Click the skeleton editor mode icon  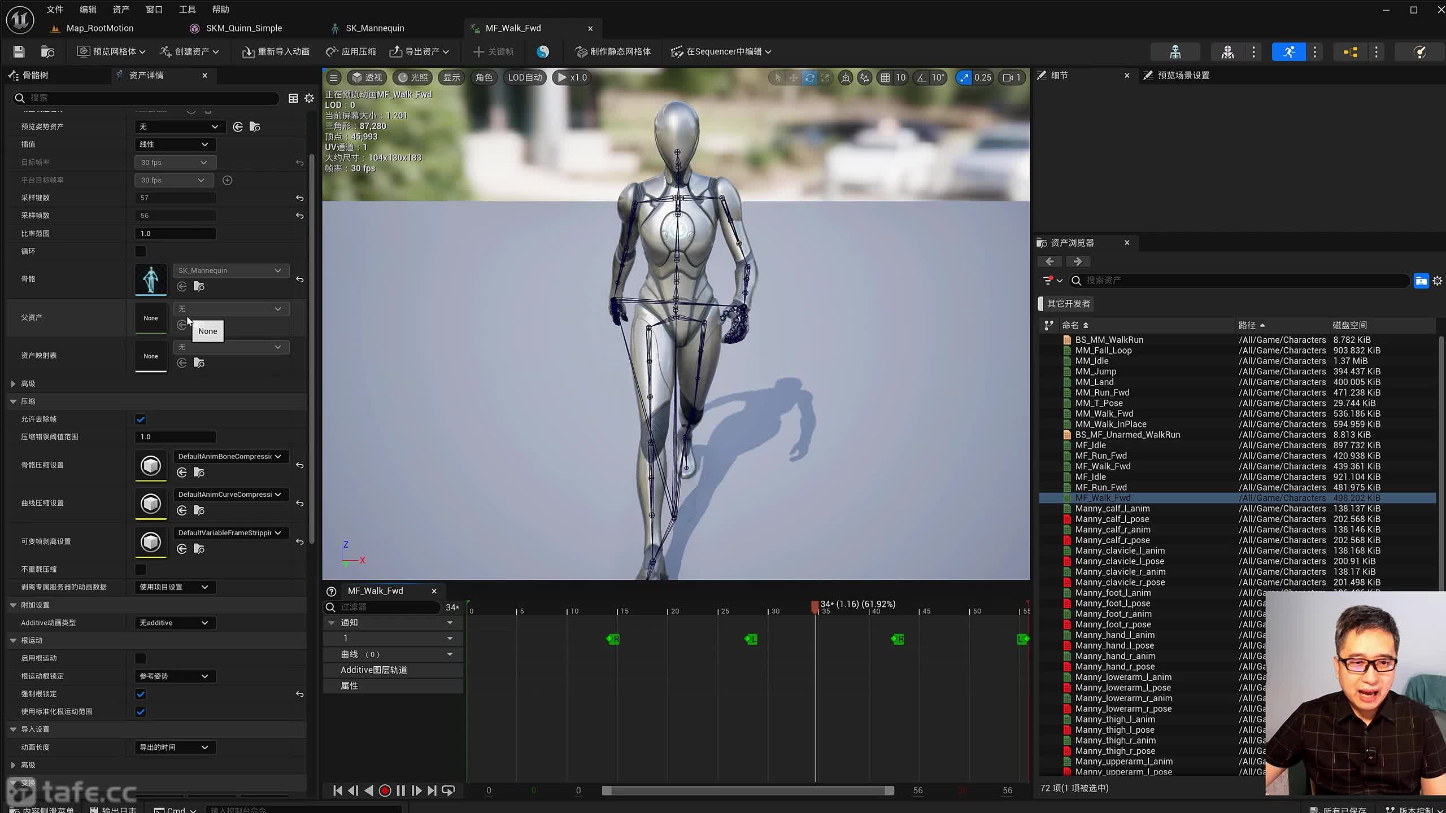pos(1175,51)
